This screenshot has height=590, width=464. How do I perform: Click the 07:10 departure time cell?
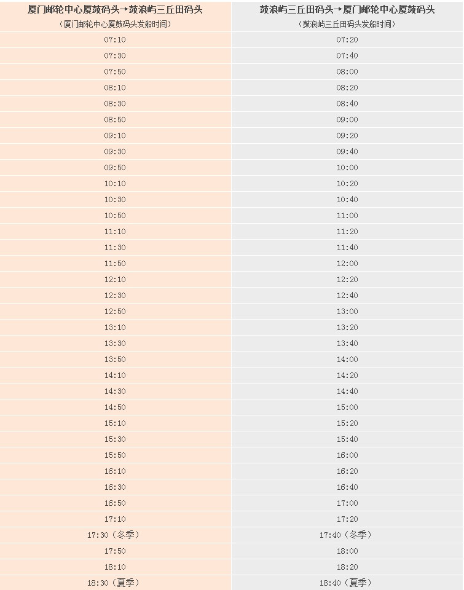click(115, 40)
